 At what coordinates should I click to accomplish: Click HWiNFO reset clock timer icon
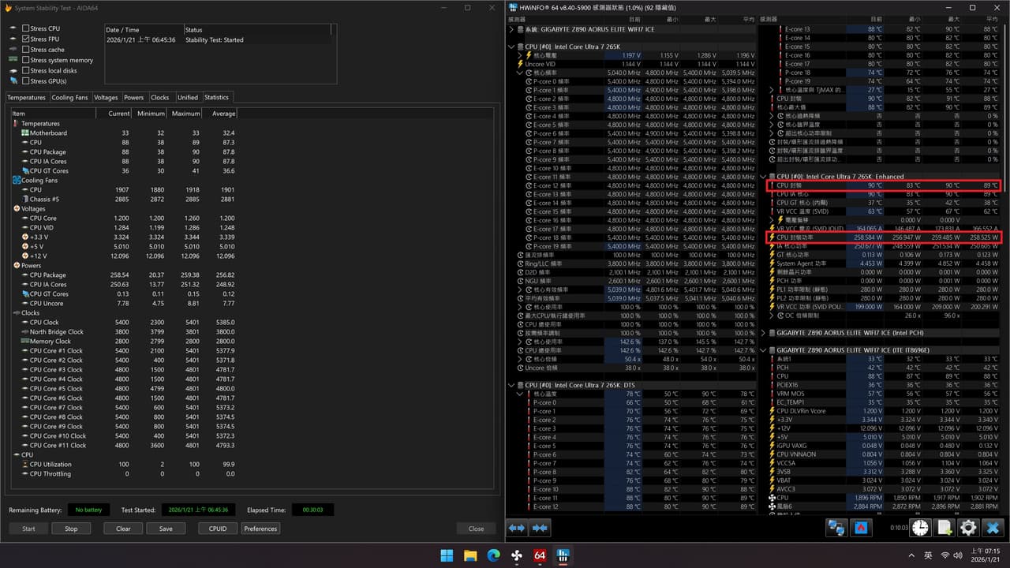click(920, 528)
